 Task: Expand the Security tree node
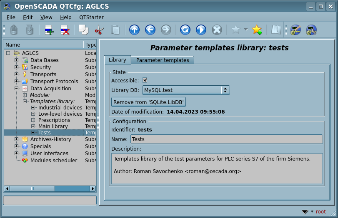17,67
